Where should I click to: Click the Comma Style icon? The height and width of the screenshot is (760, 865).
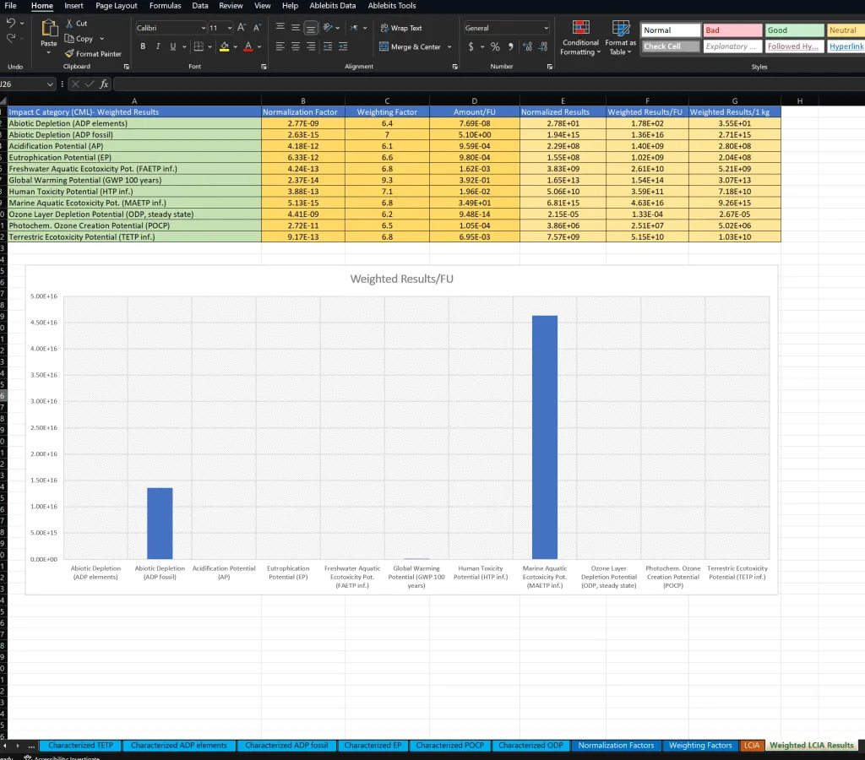[509, 47]
